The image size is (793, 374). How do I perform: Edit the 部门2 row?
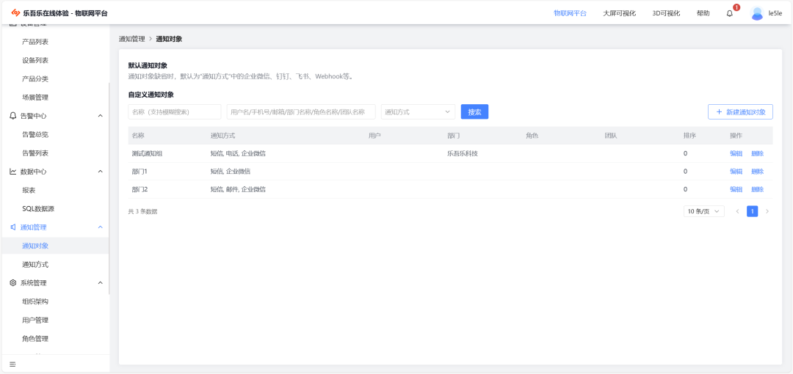tap(736, 189)
